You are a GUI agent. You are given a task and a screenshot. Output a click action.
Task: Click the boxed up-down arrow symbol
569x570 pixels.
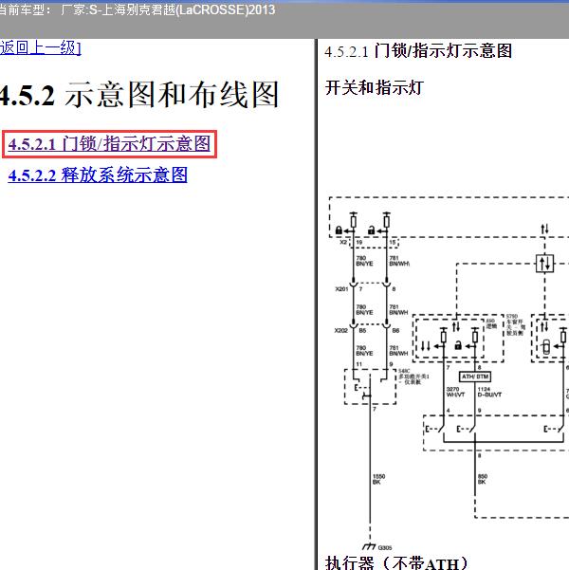click(x=544, y=264)
